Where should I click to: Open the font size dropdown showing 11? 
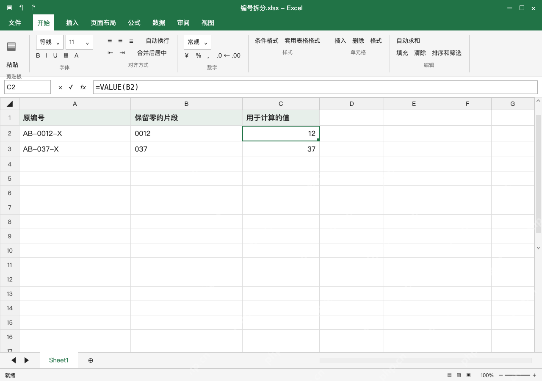(x=79, y=42)
